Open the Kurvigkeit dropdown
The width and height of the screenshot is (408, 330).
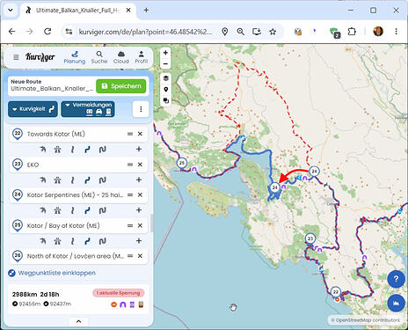[x=33, y=109]
